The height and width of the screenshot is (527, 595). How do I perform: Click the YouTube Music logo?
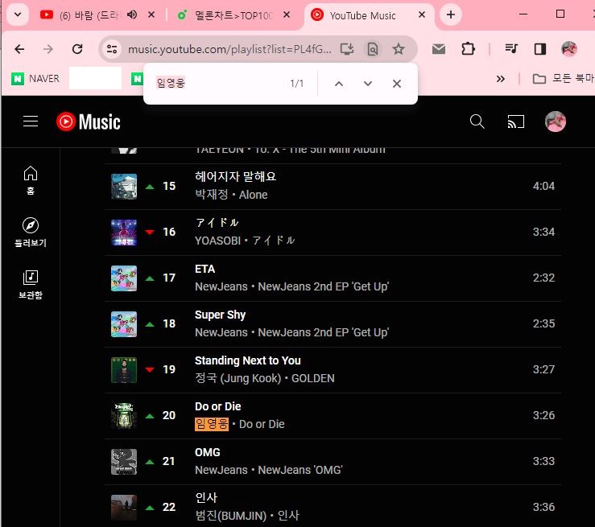[89, 121]
